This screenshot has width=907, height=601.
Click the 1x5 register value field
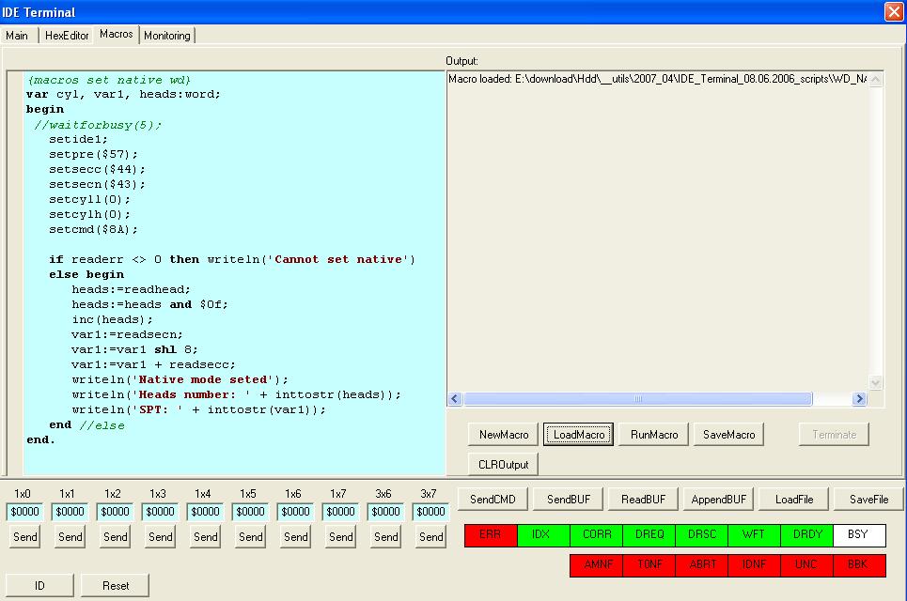[x=250, y=512]
